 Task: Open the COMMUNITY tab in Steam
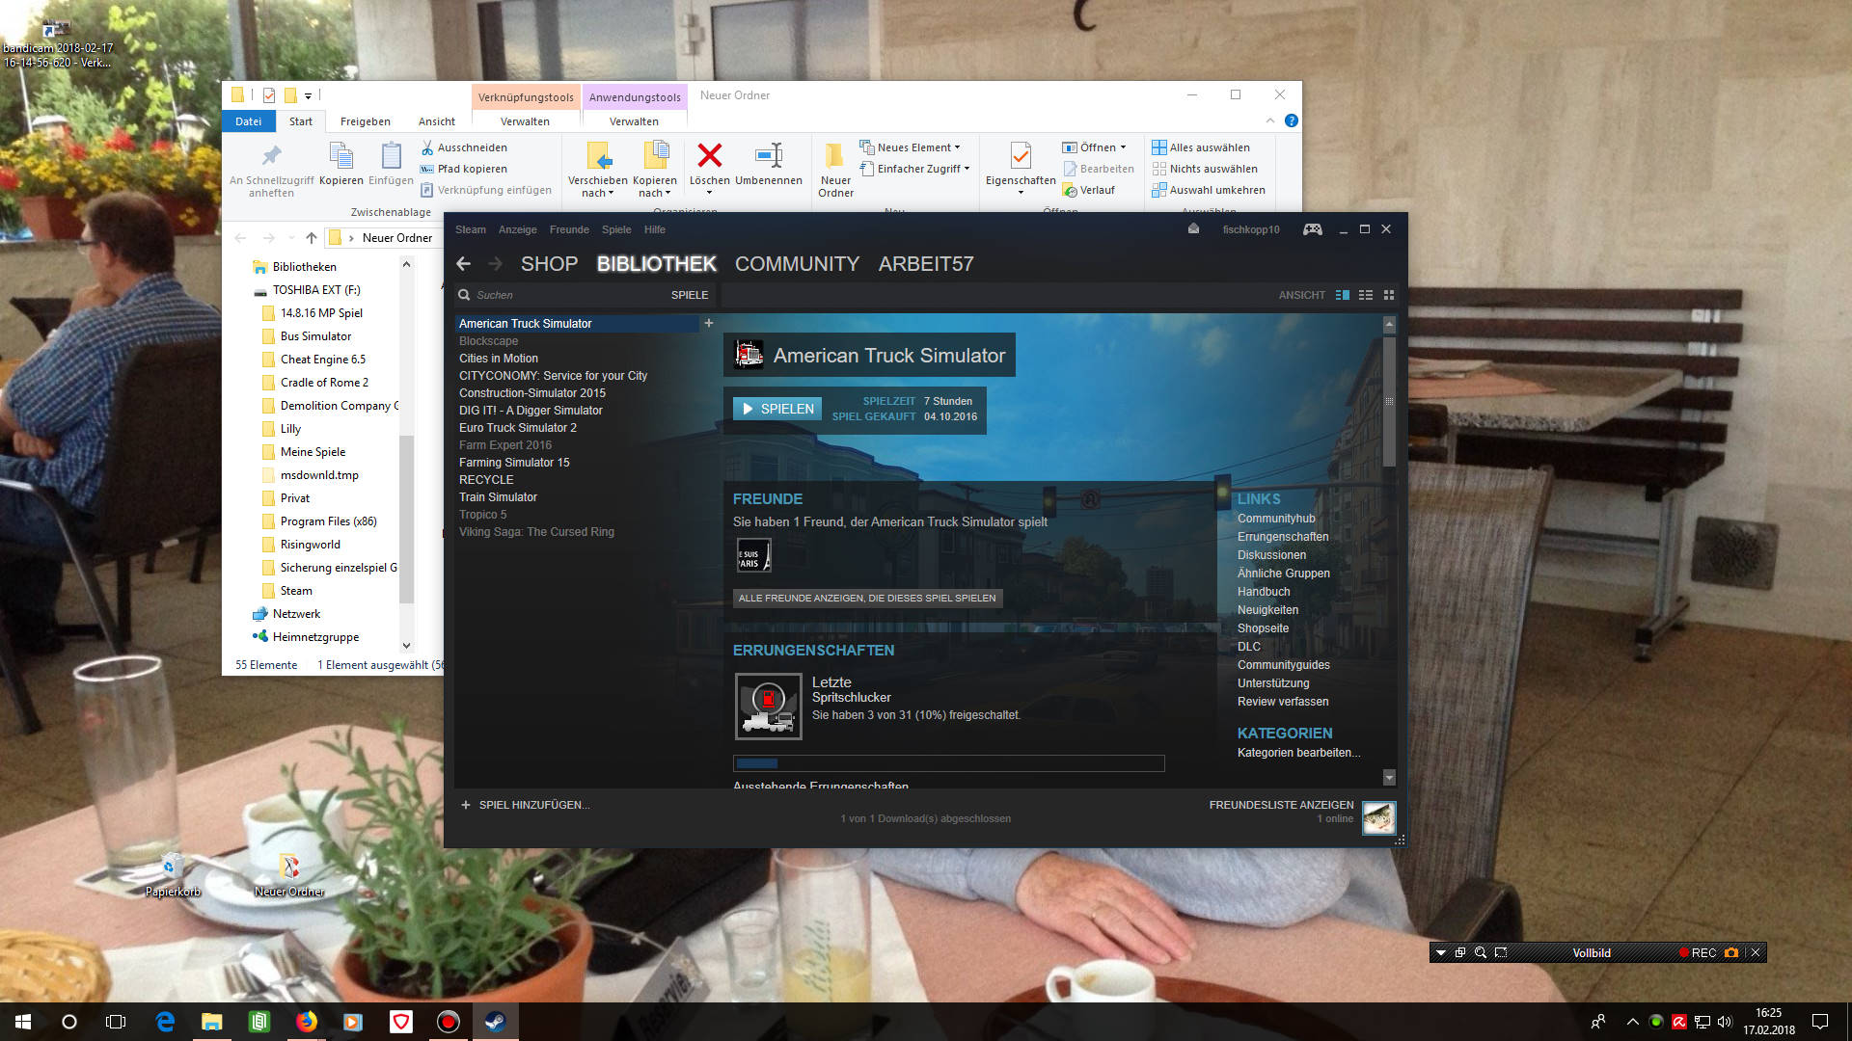(797, 263)
